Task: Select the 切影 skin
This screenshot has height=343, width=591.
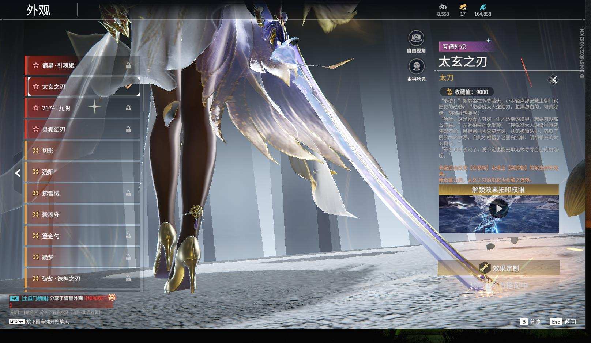Action: click(82, 150)
